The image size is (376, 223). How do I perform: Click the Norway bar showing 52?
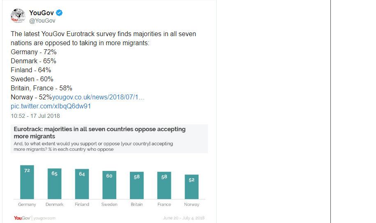(191, 187)
